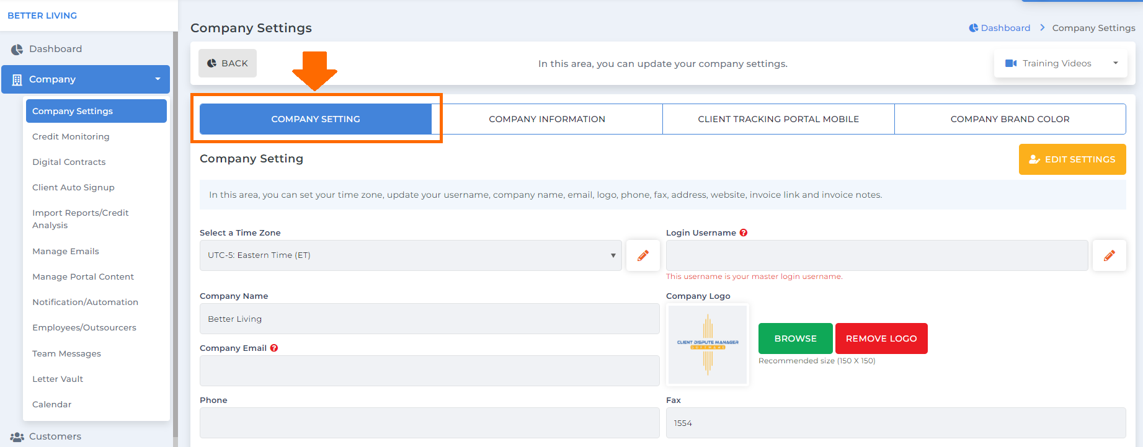The width and height of the screenshot is (1143, 447).
Task: Click pencil icon beside Time Zone dropdown
Action: tap(643, 255)
